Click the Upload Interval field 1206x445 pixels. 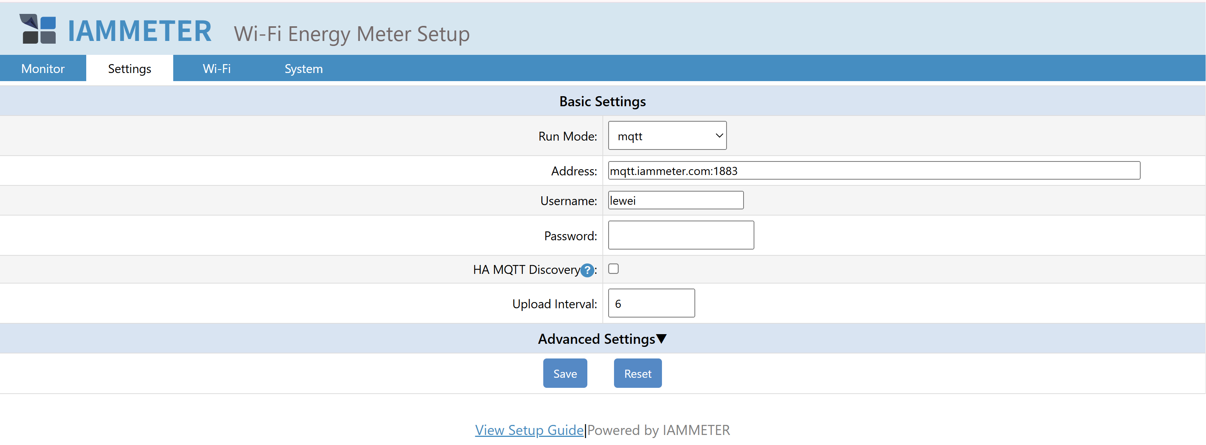651,303
